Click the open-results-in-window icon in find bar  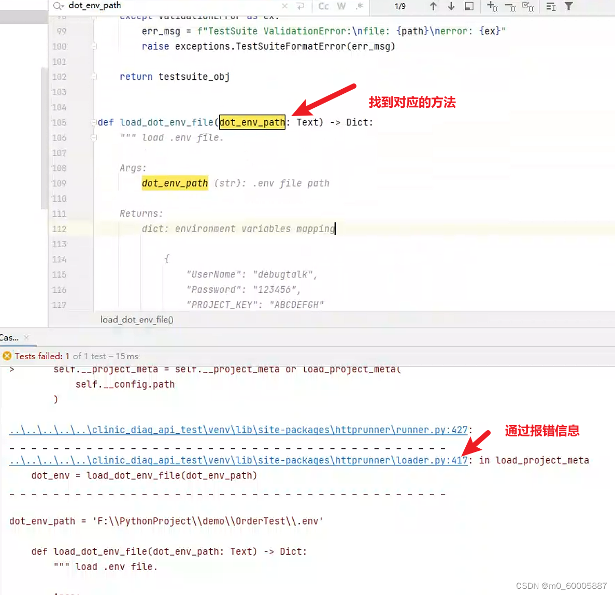[469, 7]
